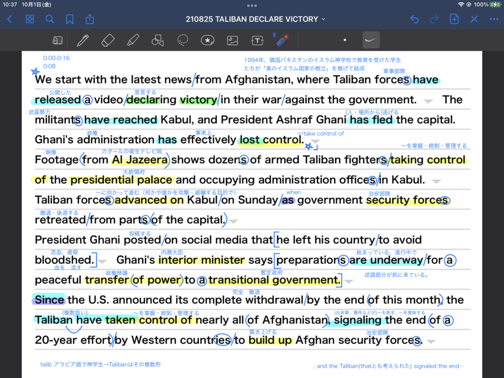
Task: Tap the highlighted word 'victory'
Action: pyautogui.click(x=198, y=99)
